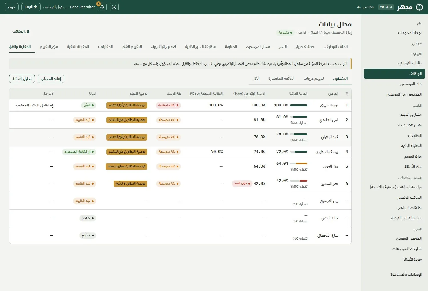Viewport: 428px width, 291px height.
Task: Switch to the خطة الاختيار tab
Action: 305,47
